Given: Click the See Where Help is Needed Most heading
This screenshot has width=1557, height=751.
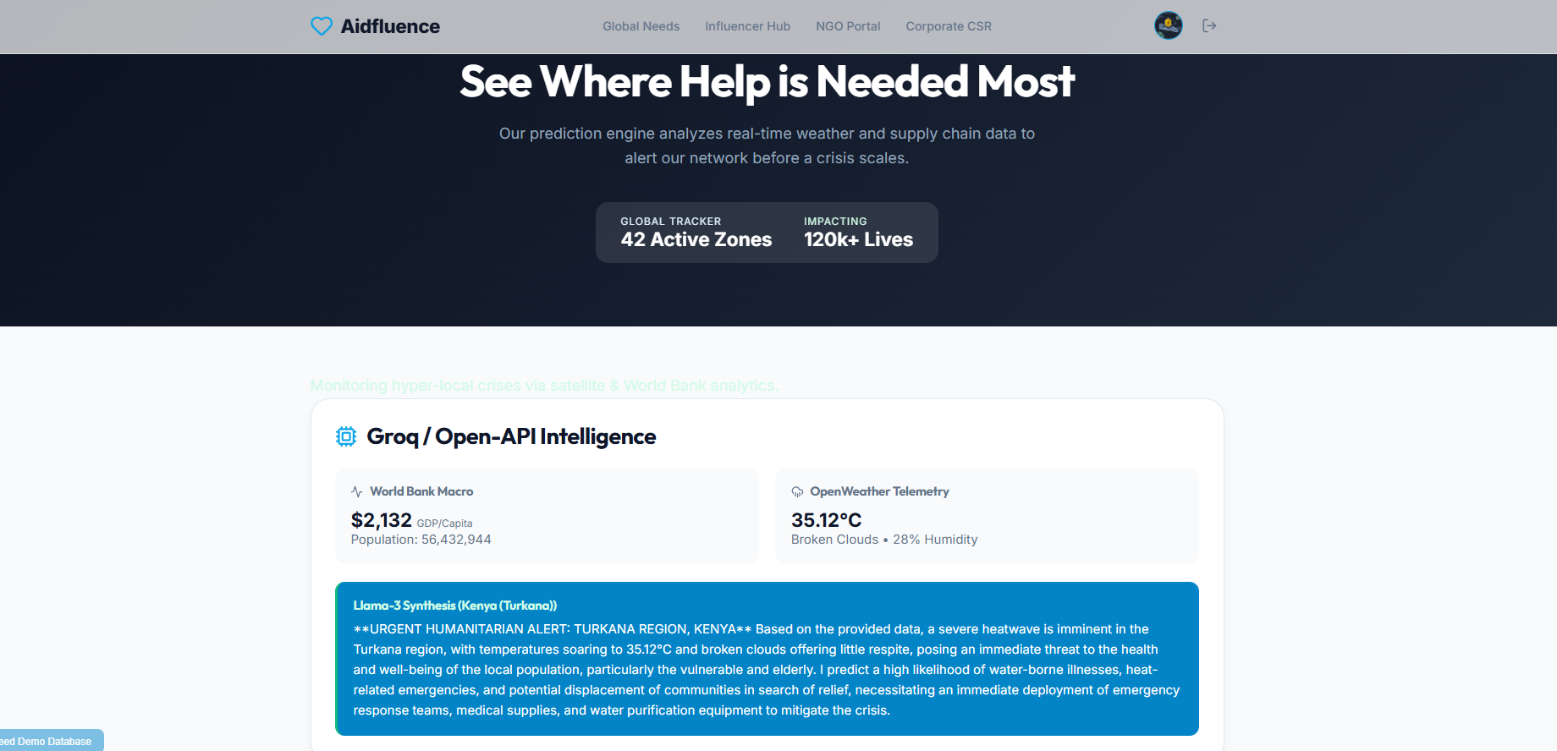Looking at the screenshot, I should point(767,82).
